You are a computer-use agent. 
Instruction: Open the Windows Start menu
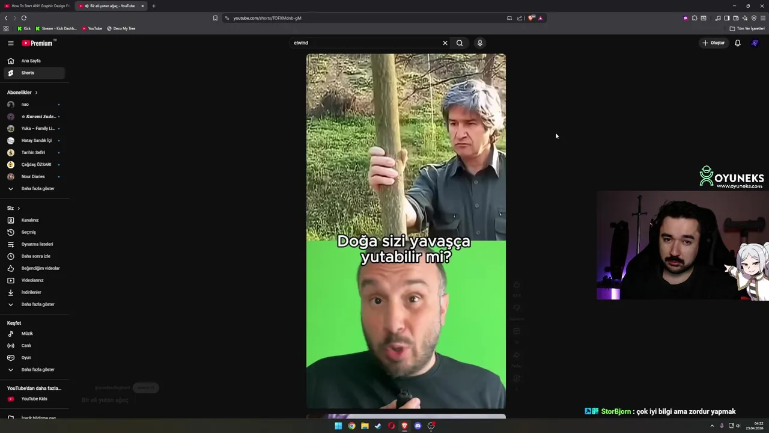click(x=338, y=426)
